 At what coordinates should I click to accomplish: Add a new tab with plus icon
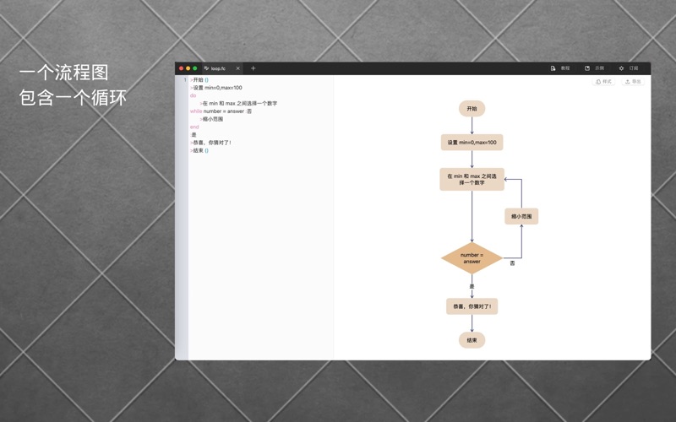(x=253, y=68)
